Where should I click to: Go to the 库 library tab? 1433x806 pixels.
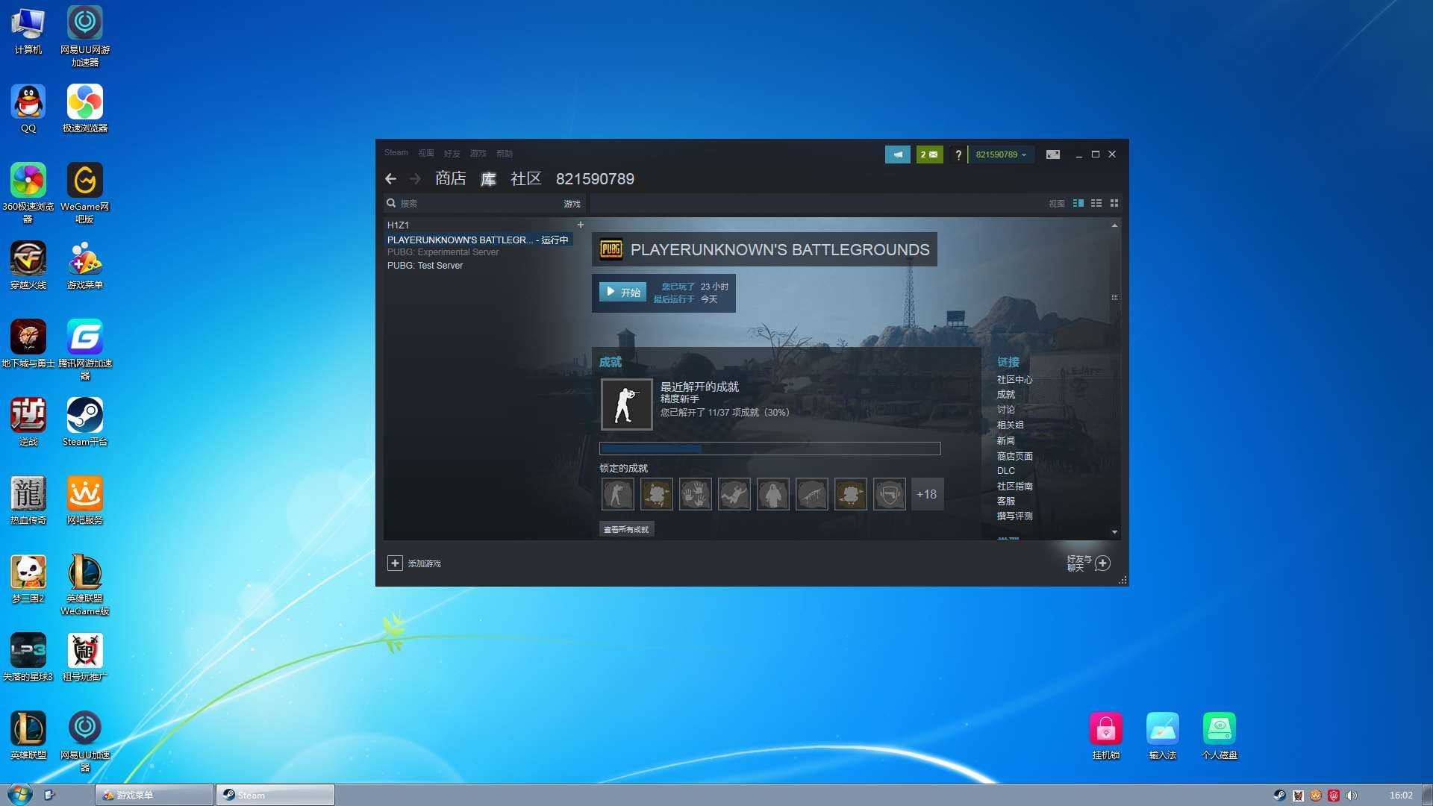coord(488,179)
